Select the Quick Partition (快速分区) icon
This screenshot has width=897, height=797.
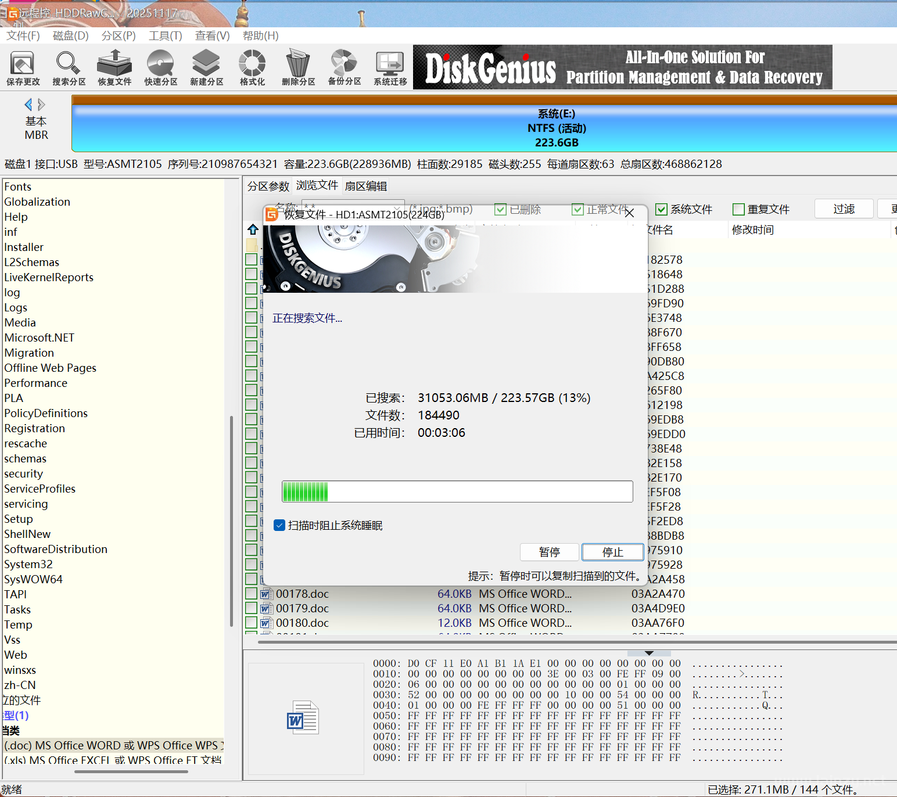click(160, 68)
